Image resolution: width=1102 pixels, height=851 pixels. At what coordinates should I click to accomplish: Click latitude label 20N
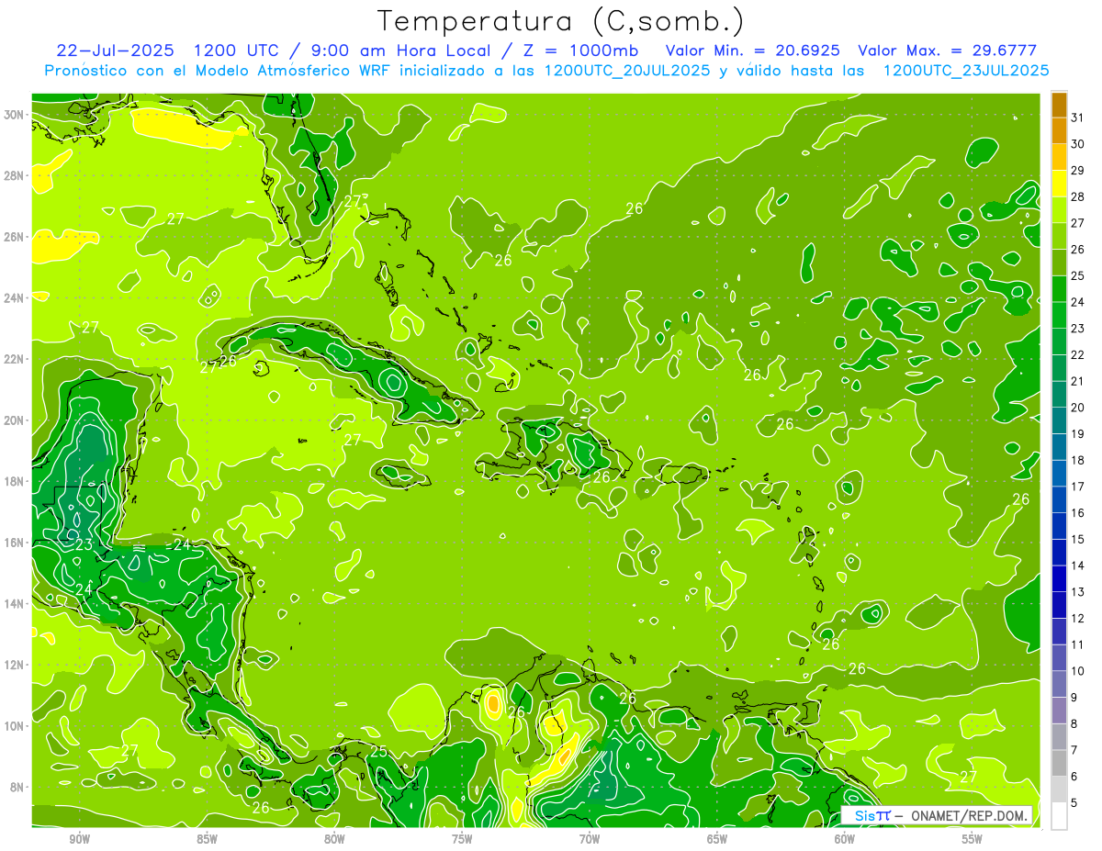point(14,420)
